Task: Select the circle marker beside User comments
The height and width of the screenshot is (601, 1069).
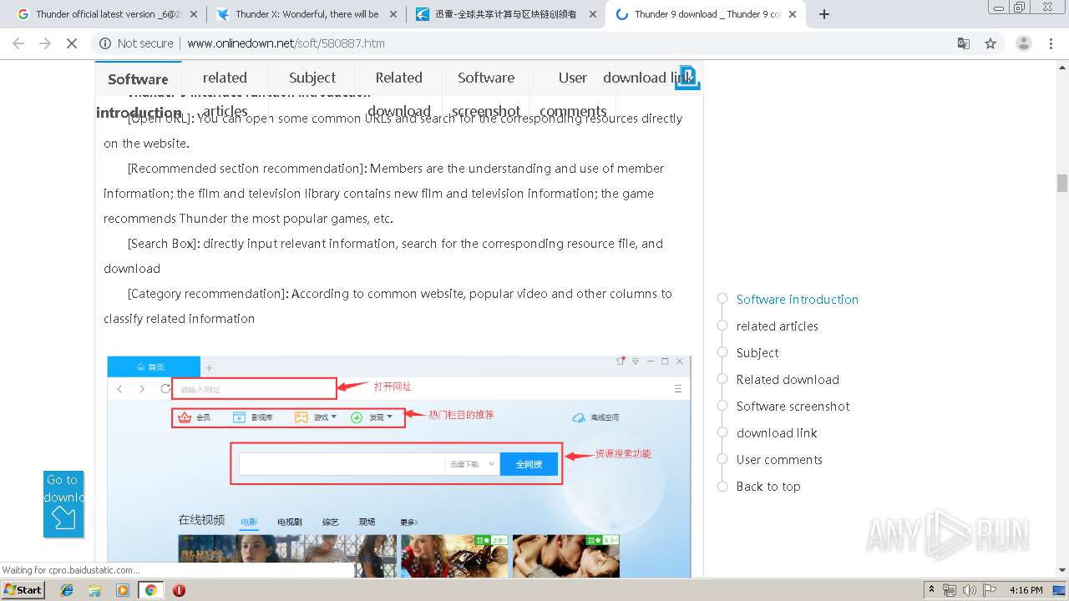Action: click(x=722, y=459)
